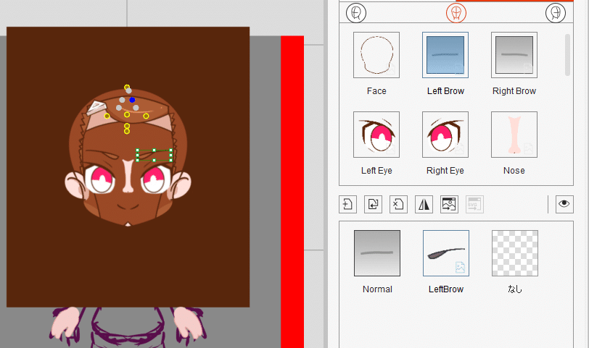Click the replace sprite icon
589x348 pixels.
point(373,205)
